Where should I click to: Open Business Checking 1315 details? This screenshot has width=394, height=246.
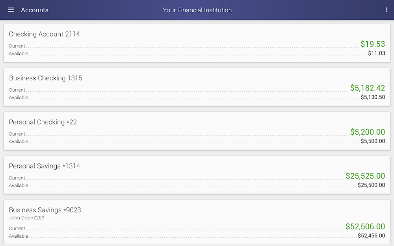click(46, 78)
